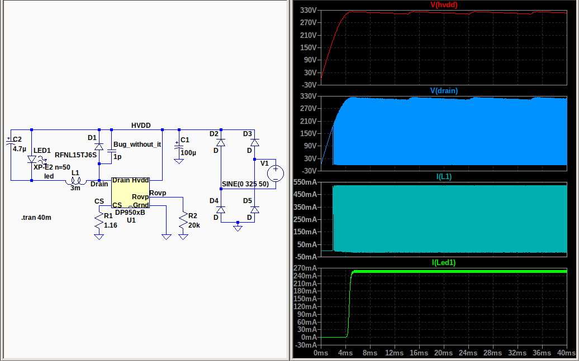Viewport: 579px width, 361px height.
Task: Select the 0ms time axis label
Action: (x=321, y=353)
